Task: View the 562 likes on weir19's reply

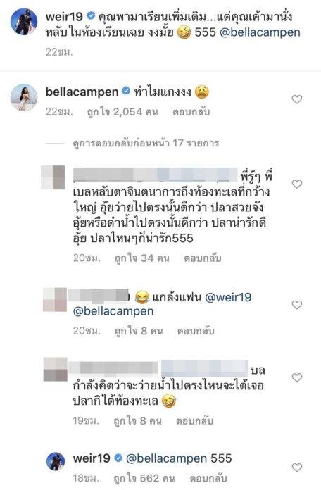Action: point(144,478)
